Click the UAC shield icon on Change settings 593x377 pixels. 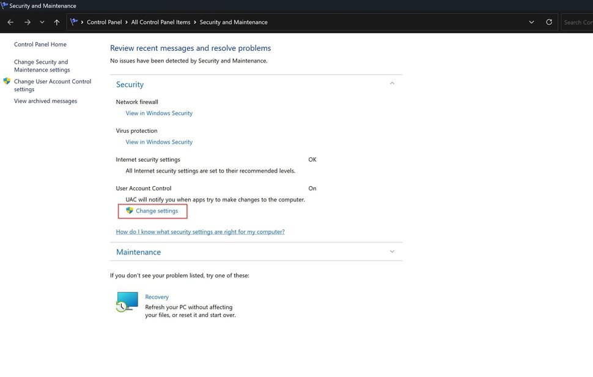click(x=129, y=210)
